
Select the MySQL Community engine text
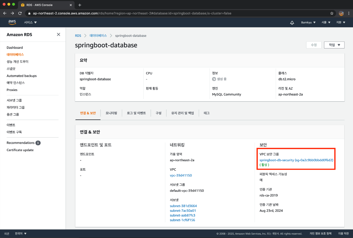[227, 94]
